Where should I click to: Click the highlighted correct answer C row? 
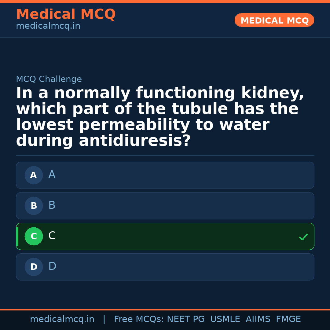(165, 237)
